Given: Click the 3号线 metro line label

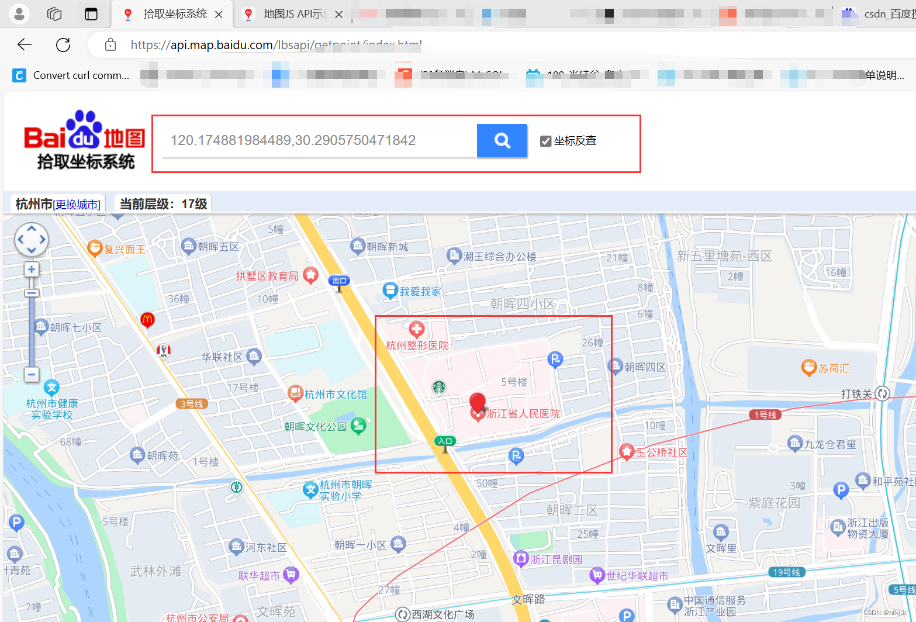Looking at the screenshot, I should tap(191, 404).
